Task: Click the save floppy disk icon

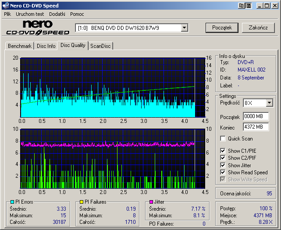Action: point(249,6)
